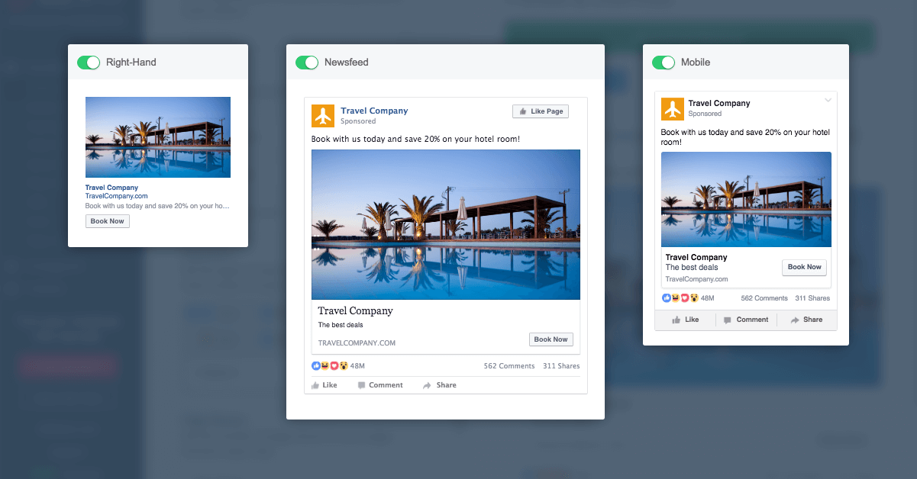Viewport: 917px width, 479px height.
Task: Click the Newsfeed ad pool resort image
Action: point(445,224)
